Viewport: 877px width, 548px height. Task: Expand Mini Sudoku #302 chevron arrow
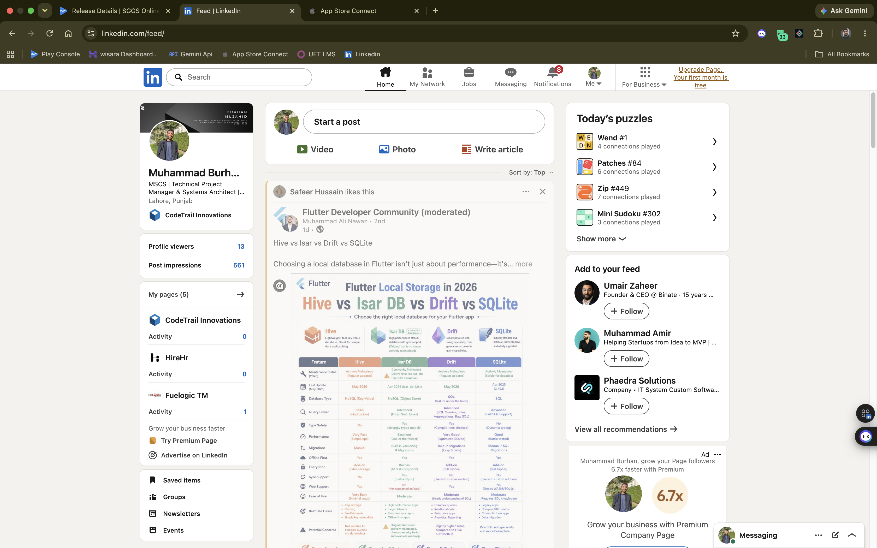pos(714,217)
